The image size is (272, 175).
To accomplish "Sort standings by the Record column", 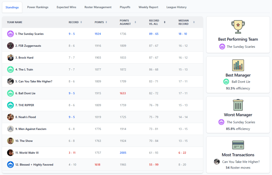I will [75, 22].
